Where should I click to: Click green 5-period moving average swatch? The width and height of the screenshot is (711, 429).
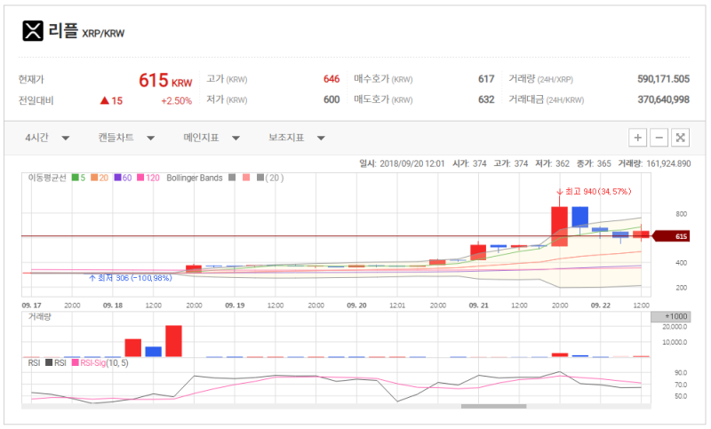click(76, 178)
